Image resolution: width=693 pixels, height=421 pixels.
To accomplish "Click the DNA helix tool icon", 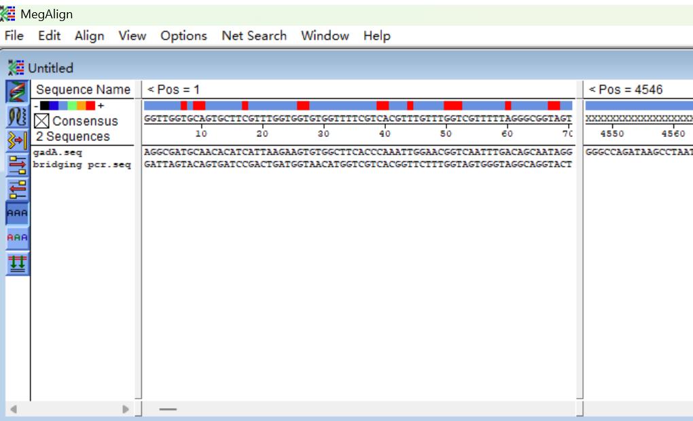I will 18,92.
